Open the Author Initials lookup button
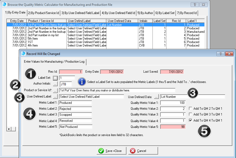Image resolution: width=236 pixels, height=158 pixels. click(x=55, y=84)
